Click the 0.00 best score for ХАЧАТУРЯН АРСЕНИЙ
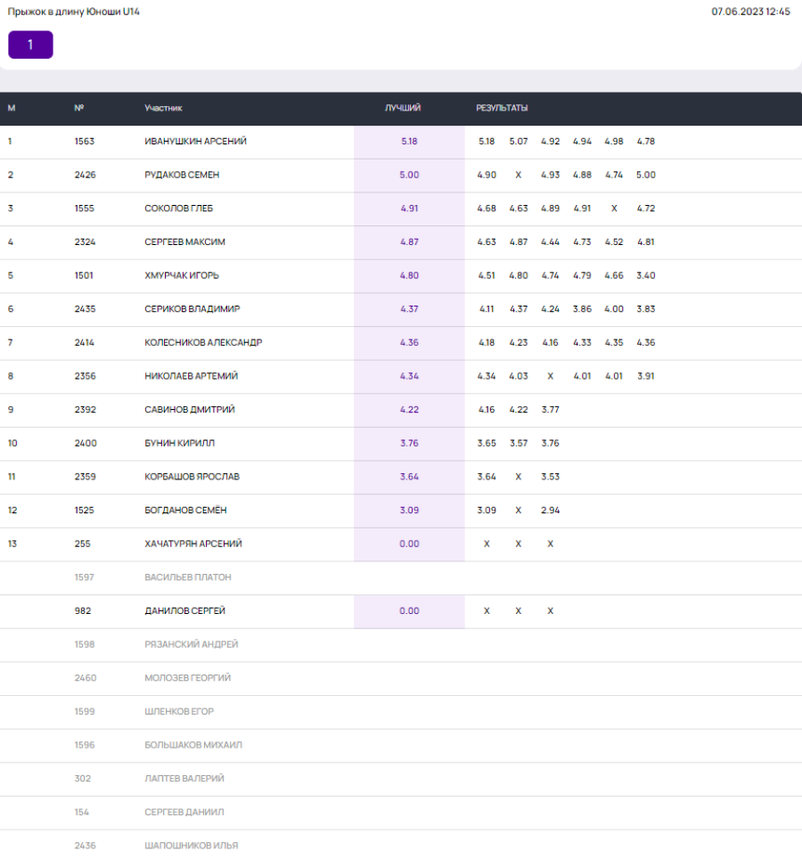The width and height of the screenshot is (802, 859). point(409,544)
